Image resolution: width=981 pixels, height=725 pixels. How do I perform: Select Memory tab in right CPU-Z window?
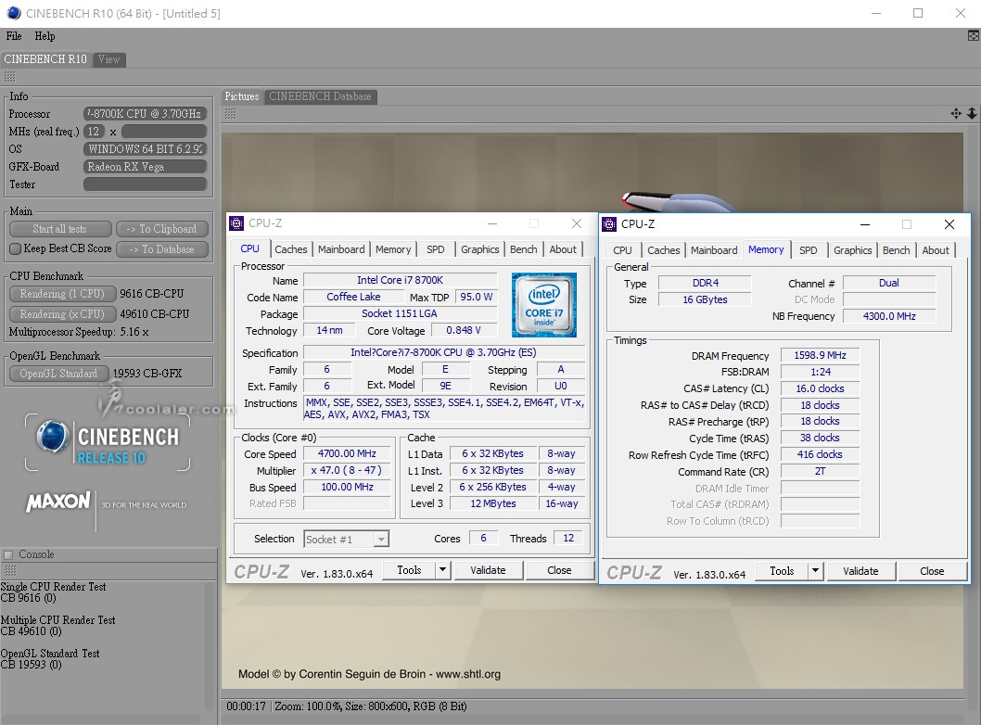point(766,249)
